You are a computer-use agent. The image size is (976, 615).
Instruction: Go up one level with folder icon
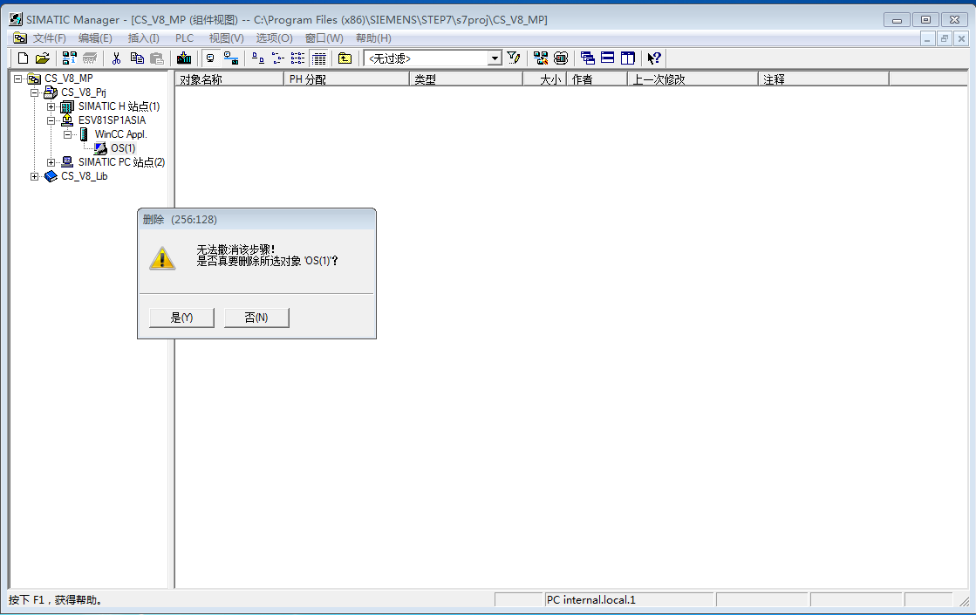tap(345, 58)
